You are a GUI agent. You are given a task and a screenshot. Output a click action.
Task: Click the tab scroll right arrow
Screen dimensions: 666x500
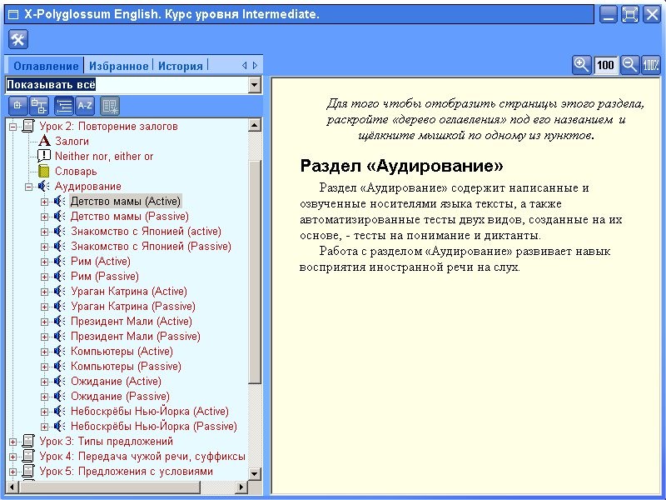click(255, 66)
